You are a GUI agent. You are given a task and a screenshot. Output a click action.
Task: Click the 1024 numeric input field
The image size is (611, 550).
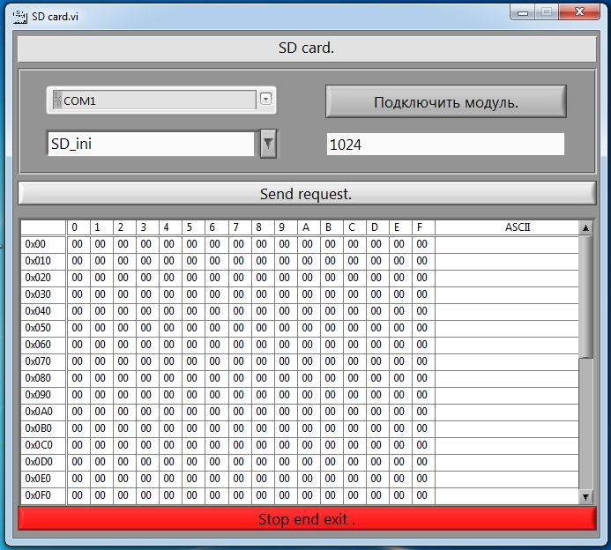pos(444,145)
